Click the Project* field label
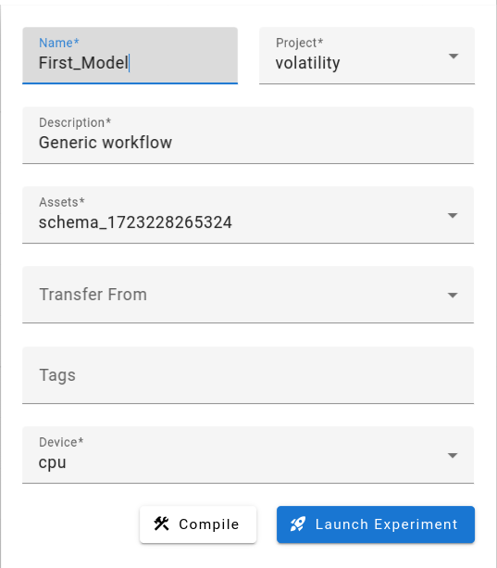The image size is (497, 568). click(x=300, y=43)
